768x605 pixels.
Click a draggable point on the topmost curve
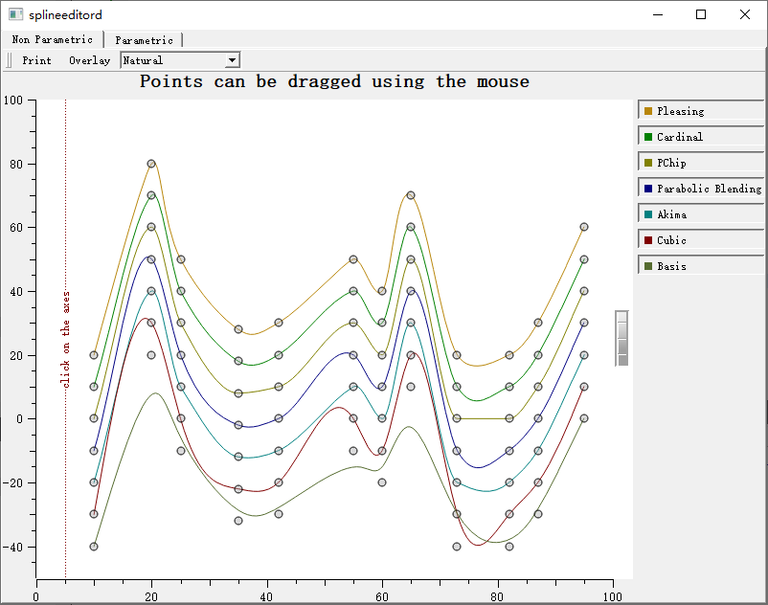pyautogui.click(x=149, y=163)
